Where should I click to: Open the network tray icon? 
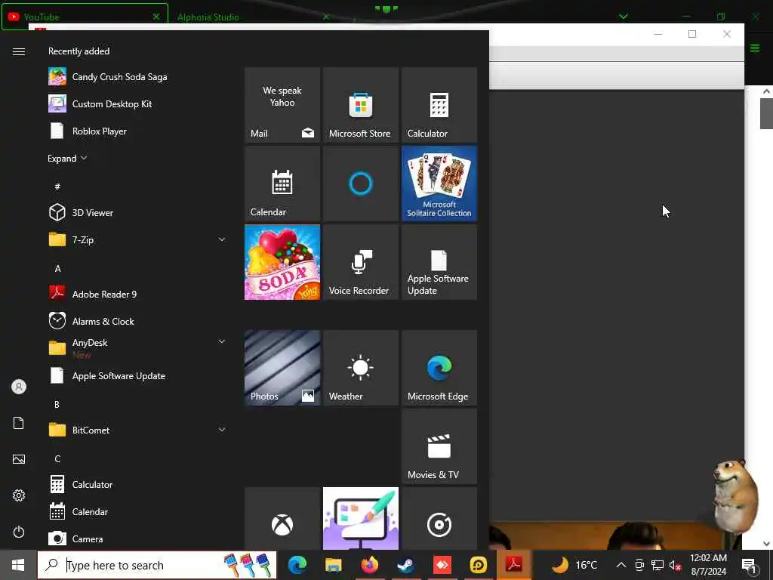coord(658,565)
